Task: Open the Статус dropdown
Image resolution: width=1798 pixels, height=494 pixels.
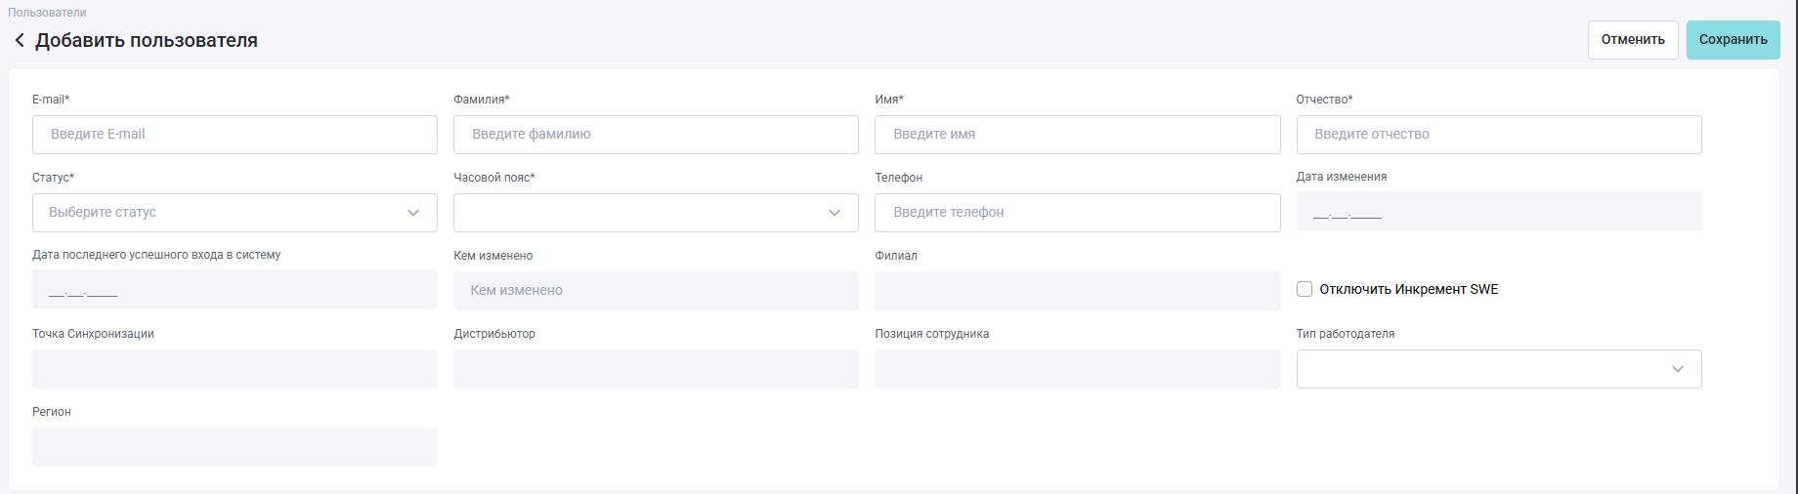Action: [x=235, y=213]
